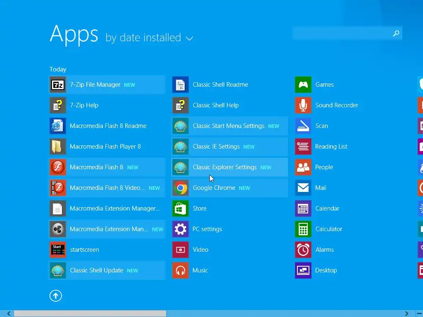The width and height of the screenshot is (423, 317).
Task: Select the 'Classic Shell Update' label
Action: [x=97, y=270]
